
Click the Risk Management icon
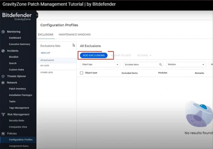pyautogui.click(x=3, y=114)
